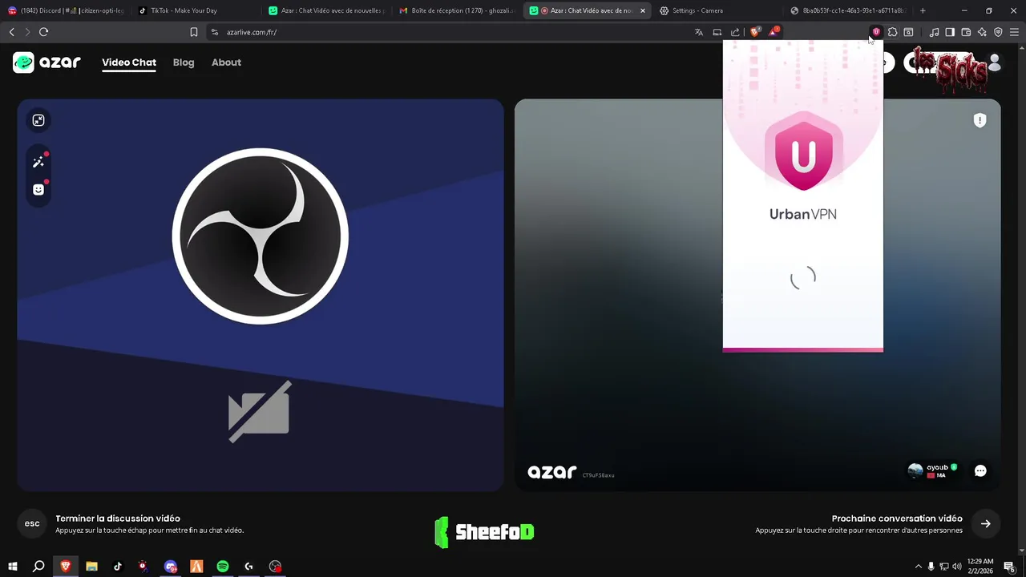Open Discord from the taskbar
The height and width of the screenshot is (577, 1026).
pos(170,567)
